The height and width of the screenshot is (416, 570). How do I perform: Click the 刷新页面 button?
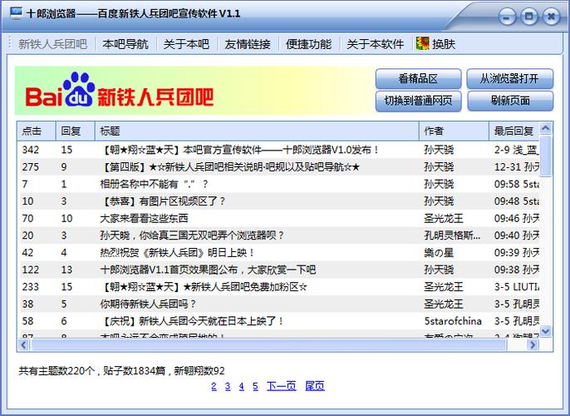(509, 101)
